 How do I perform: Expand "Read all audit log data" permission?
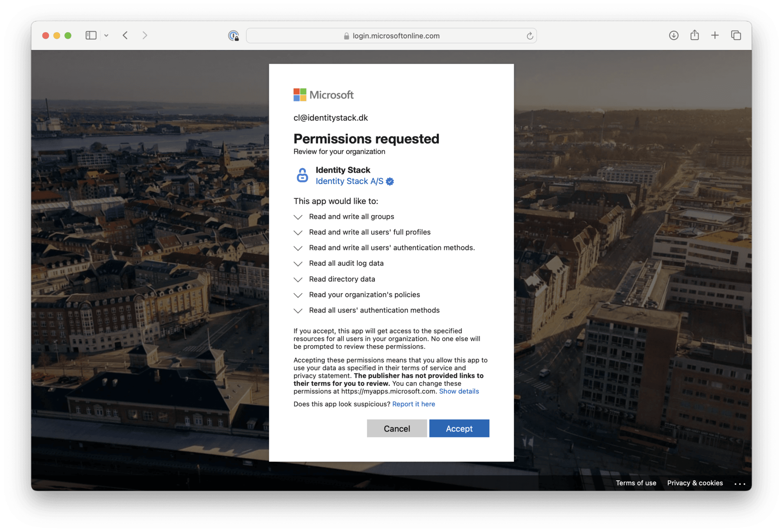(298, 264)
